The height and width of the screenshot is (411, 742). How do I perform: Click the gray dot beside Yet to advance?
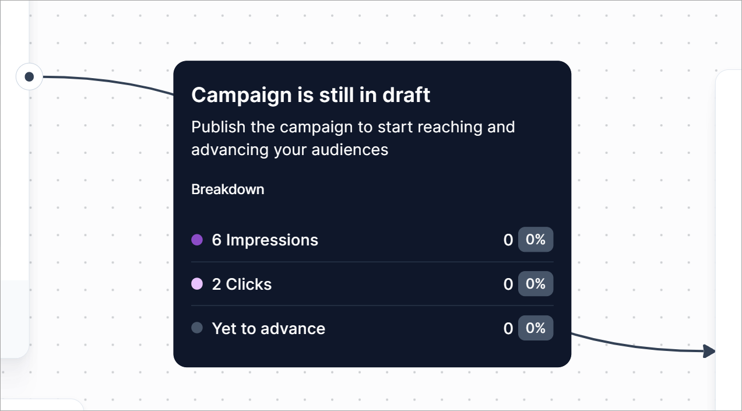[x=197, y=328]
